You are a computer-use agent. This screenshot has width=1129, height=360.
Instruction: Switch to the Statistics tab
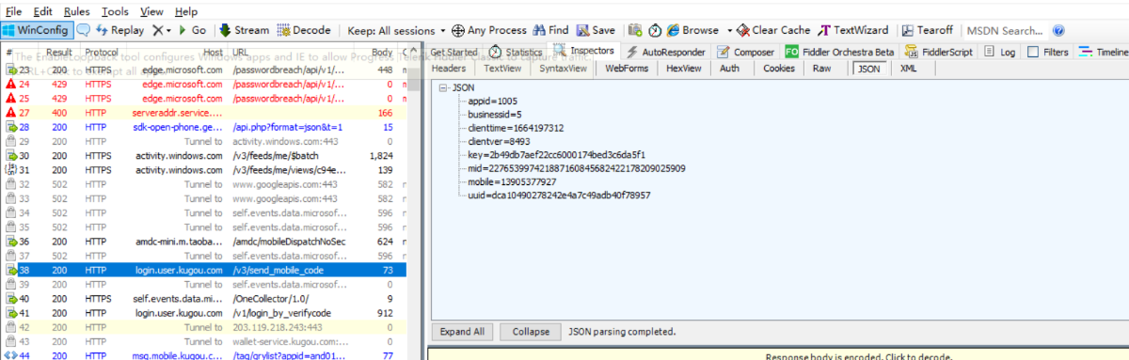coord(516,52)
